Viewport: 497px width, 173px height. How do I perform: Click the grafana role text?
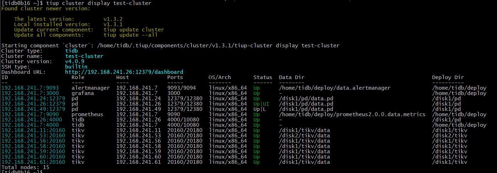pyautogui.click(x=83, y=93)
